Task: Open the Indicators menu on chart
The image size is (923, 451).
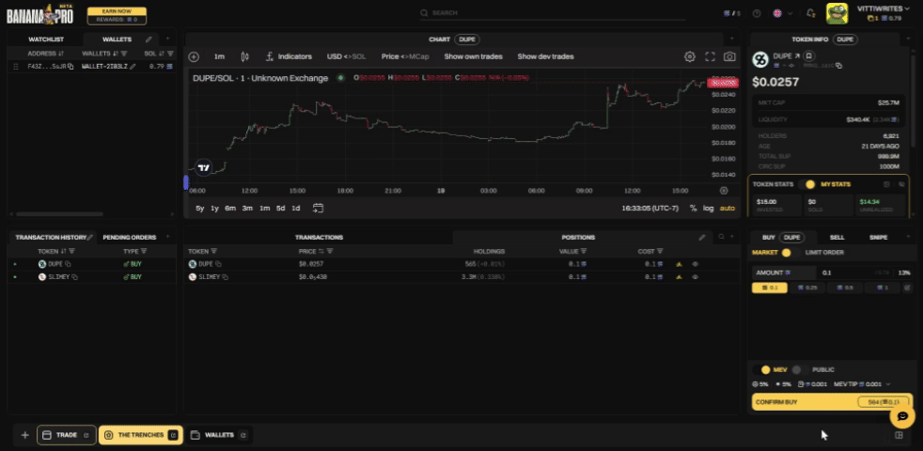Action: point(288,56)
